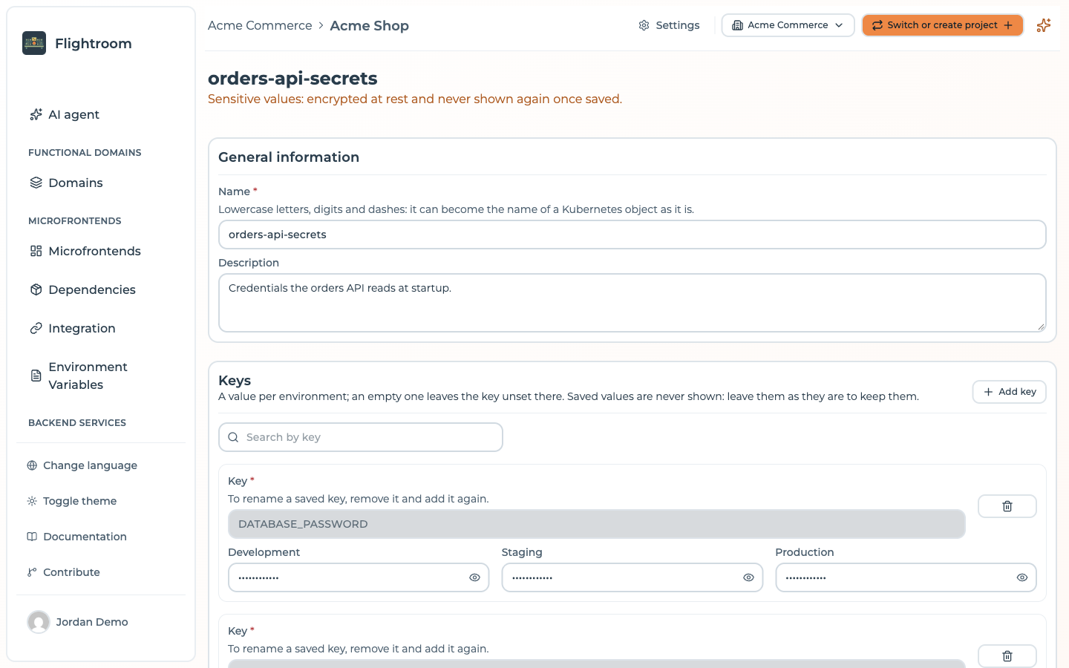The image size is (1069, 668).
Task: Go to Microfrontends section
Action: (x=85, y=251)
